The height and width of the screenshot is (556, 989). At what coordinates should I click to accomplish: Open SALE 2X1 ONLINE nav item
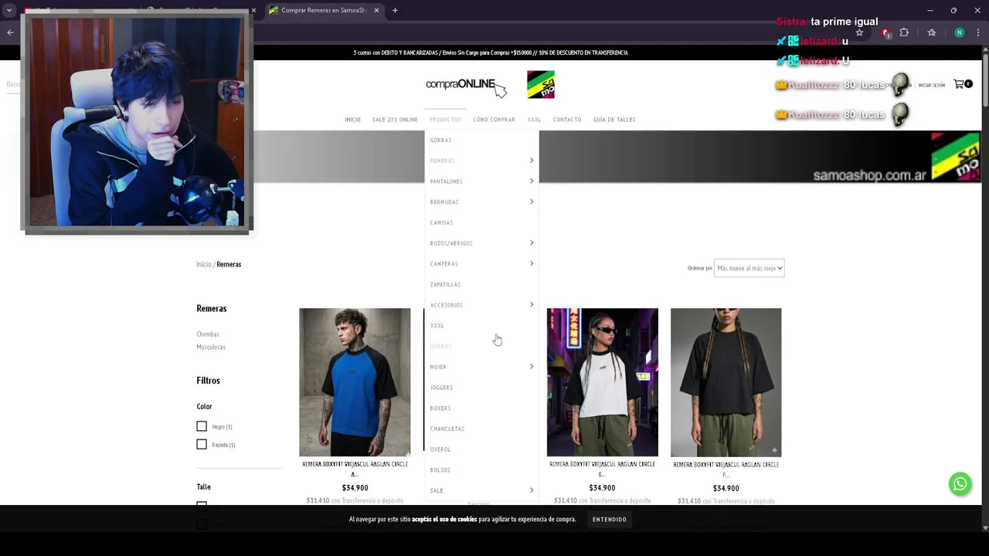click(x=395, y=120)
